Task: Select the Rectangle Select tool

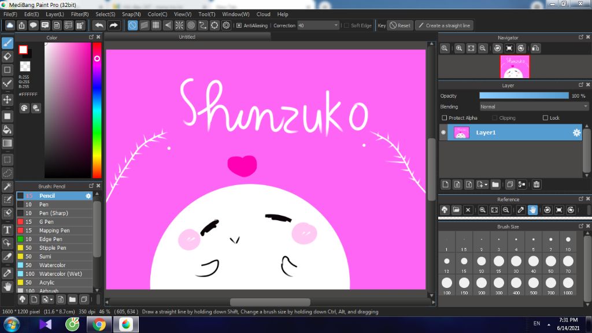Action: 8,160
